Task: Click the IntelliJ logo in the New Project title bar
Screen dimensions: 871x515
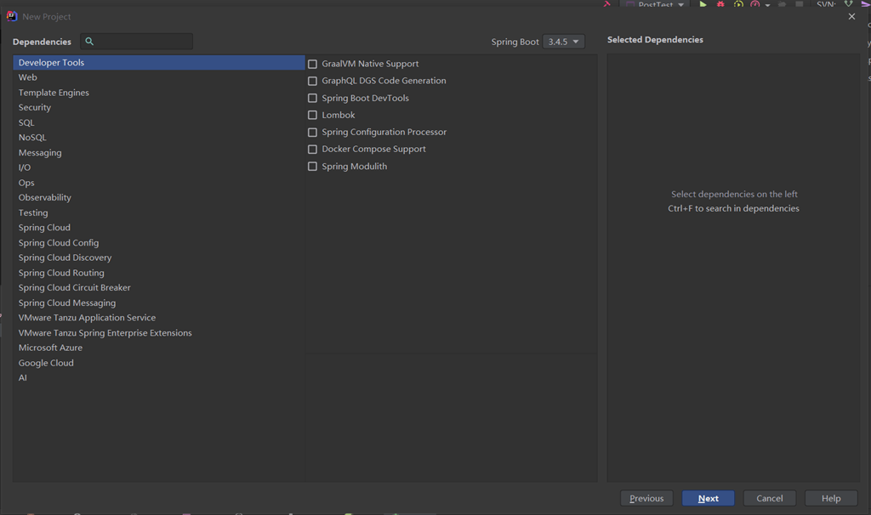Action: point(12,16)
